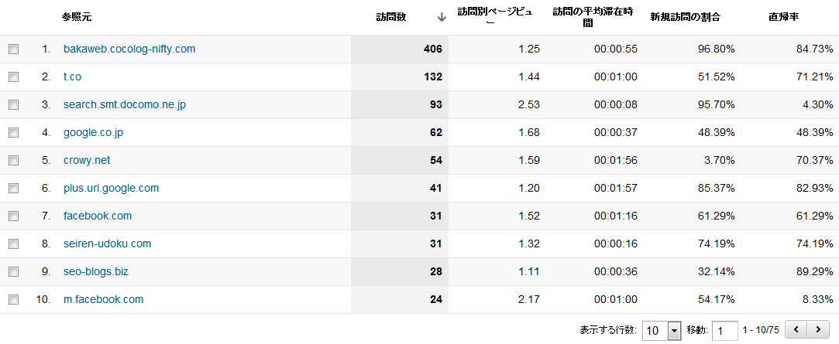The width and height of the screenshot is (839, 344).
Task: Follow the plus.url.google.com link
Action: (111, 188)
